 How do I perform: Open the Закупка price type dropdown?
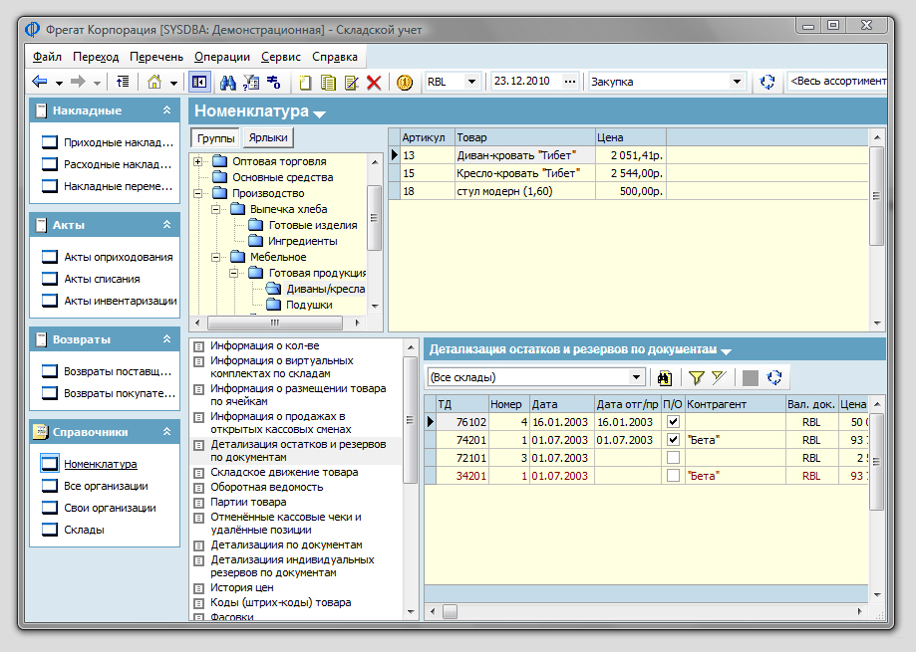738,82
